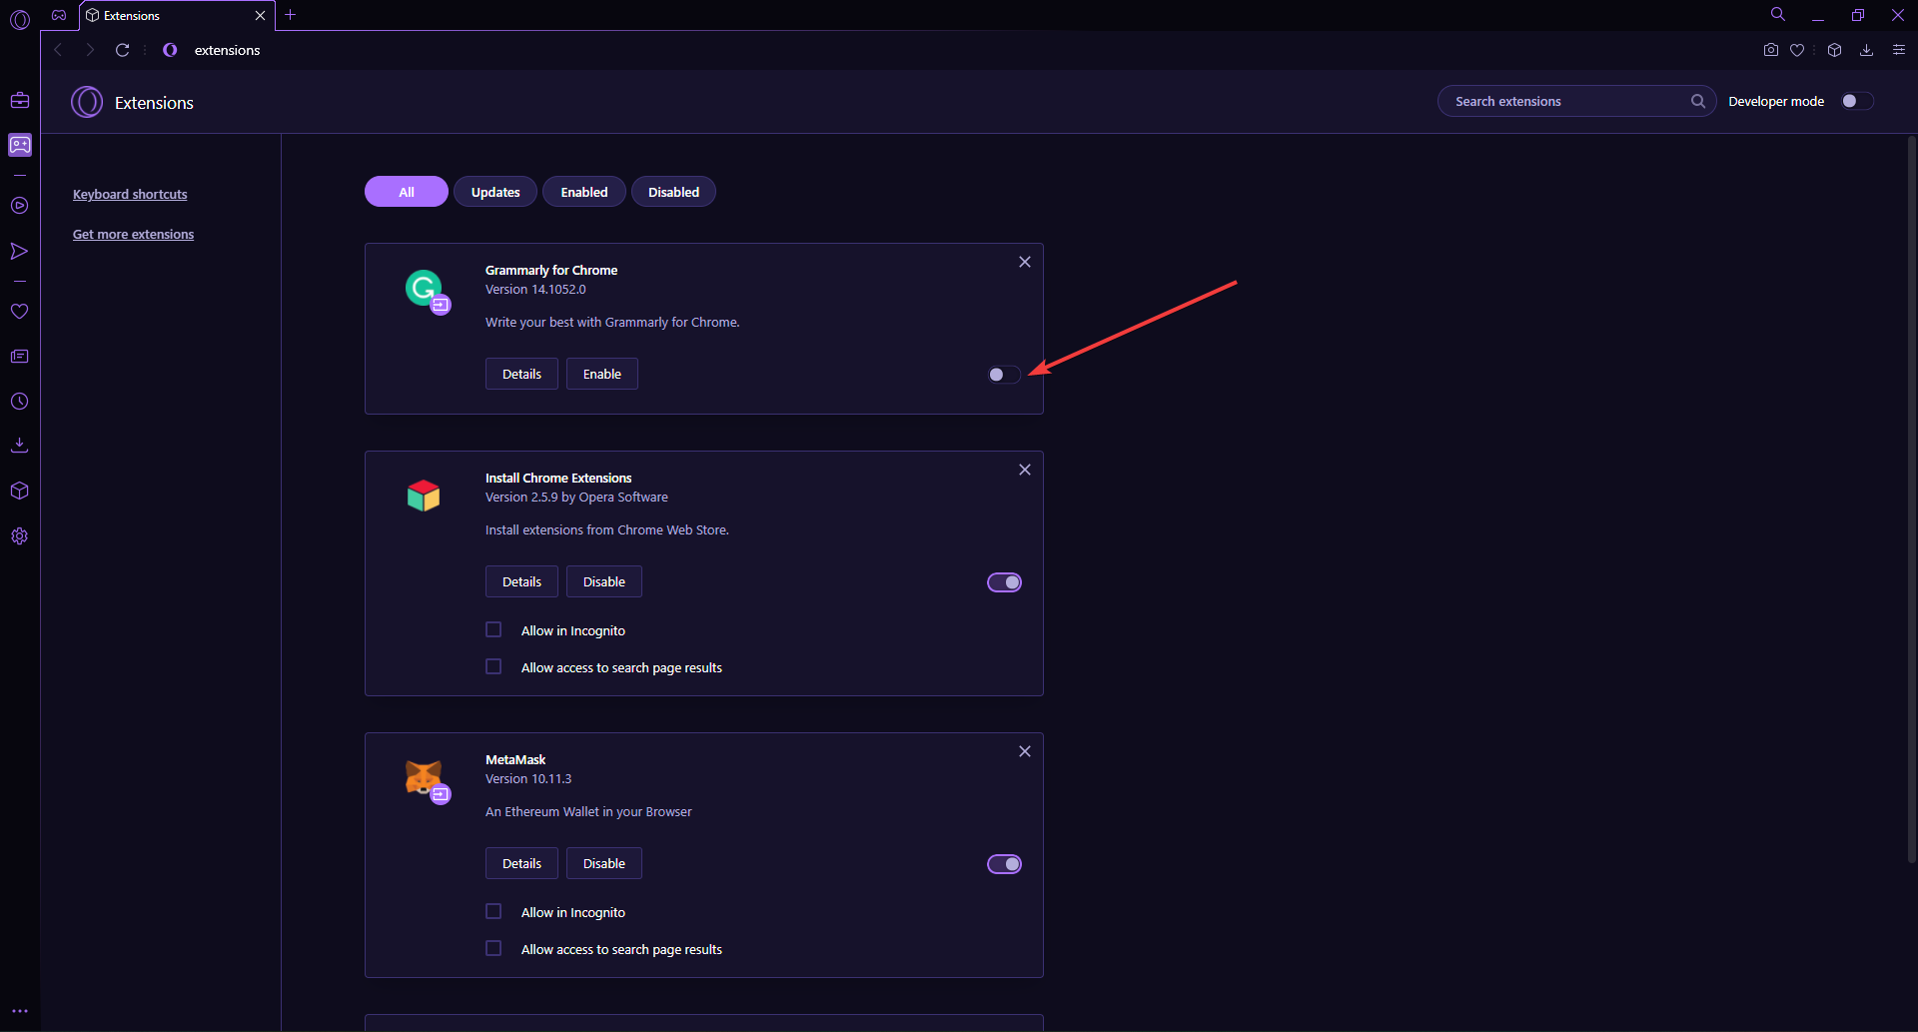Turn off MetaMask toggle switch

1004,864
